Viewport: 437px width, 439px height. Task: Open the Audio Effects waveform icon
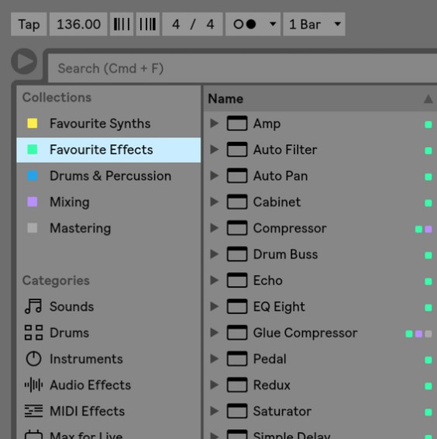click(33, 385)
